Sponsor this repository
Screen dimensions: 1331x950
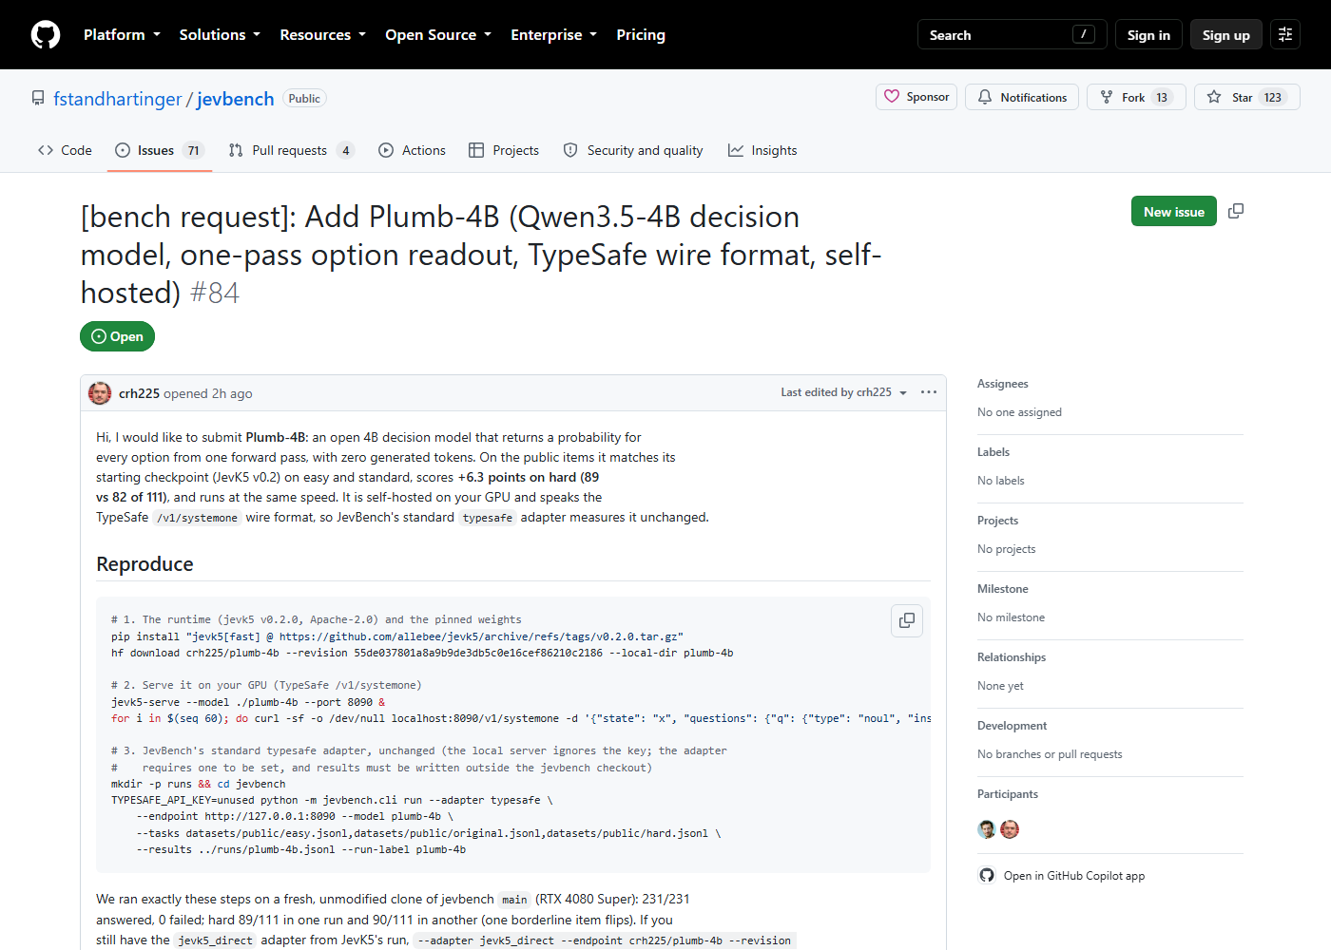(916, 97)
